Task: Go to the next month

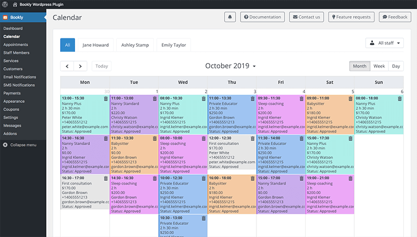Action: coord(81,67)
